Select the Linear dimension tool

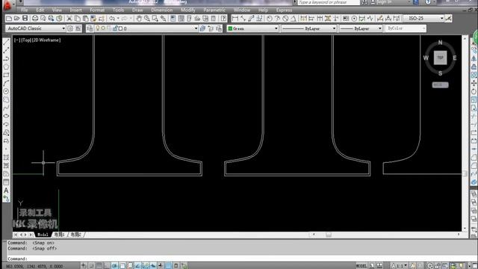pyautogui.click(x=235, y=19)
